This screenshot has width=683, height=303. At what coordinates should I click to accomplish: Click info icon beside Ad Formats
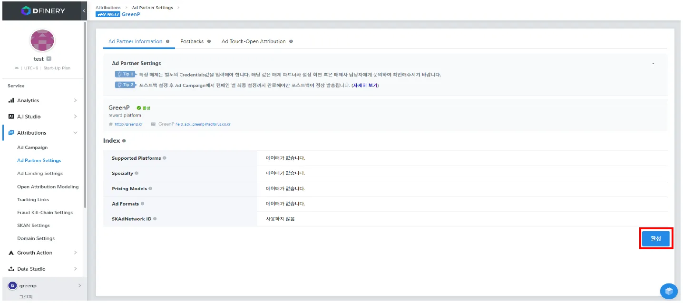pos(142,204)
